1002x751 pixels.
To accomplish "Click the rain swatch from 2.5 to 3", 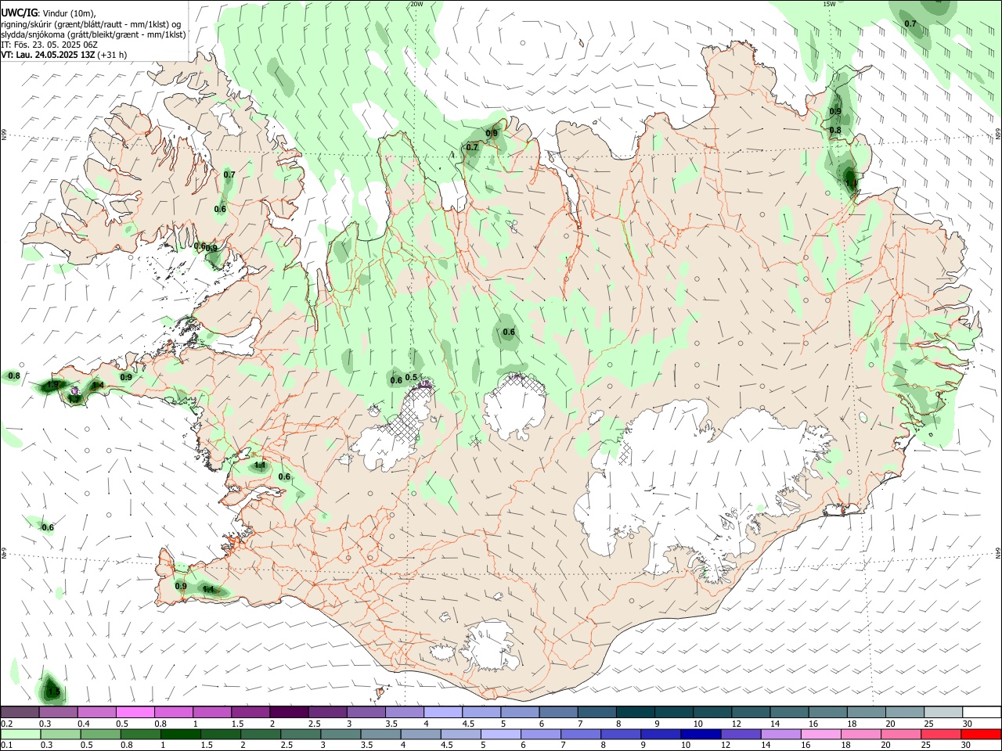I will click(x=301, y=734).
